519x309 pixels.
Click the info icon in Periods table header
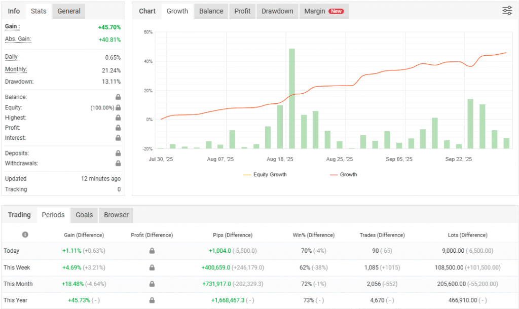pos(25,235)
